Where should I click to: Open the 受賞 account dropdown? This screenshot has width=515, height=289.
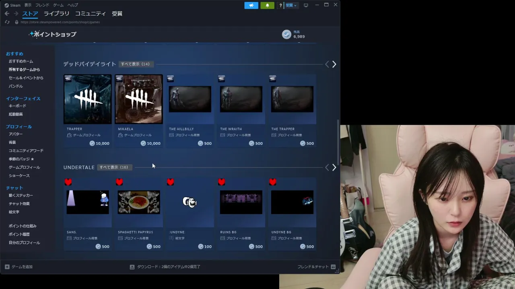tap(291, 5)
